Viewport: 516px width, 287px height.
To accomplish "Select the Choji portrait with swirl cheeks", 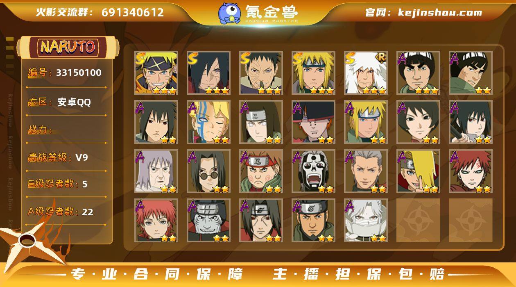I will tap(261, 171).
